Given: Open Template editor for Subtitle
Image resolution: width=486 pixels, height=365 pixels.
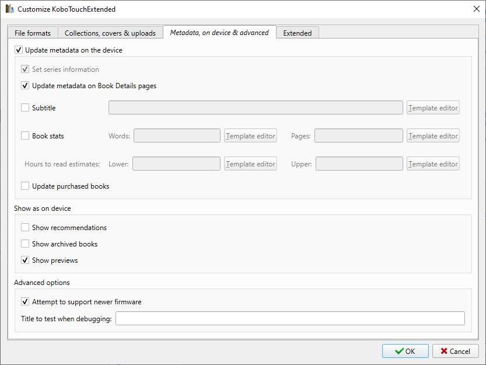Looking at the screenshot, I should pos(433,108).
